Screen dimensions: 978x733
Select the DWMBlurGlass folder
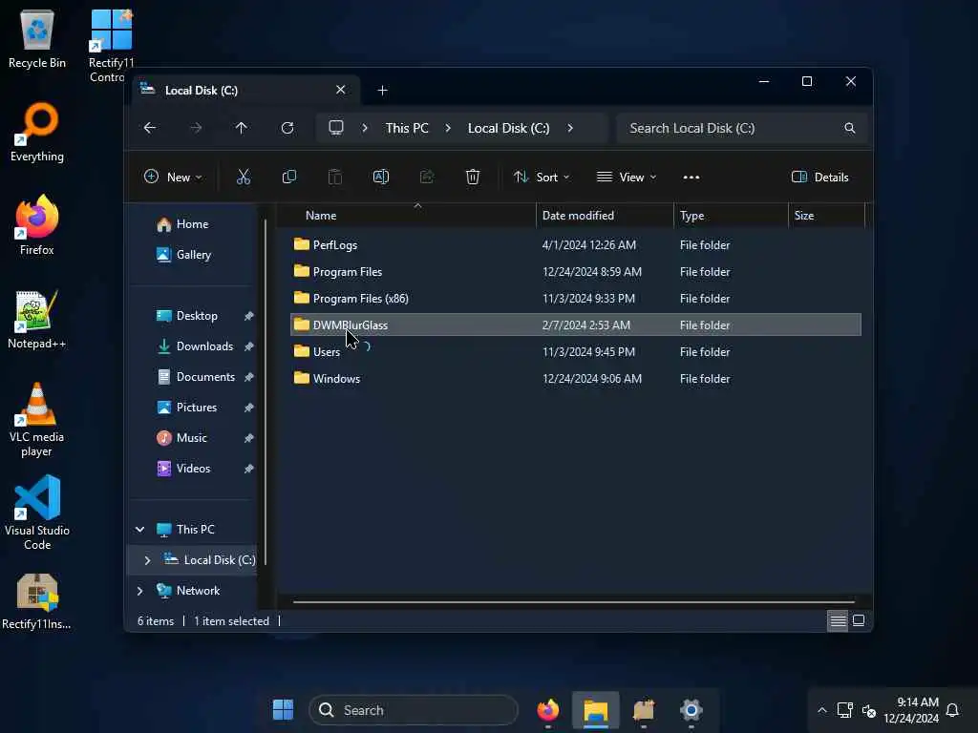point(576,325)
